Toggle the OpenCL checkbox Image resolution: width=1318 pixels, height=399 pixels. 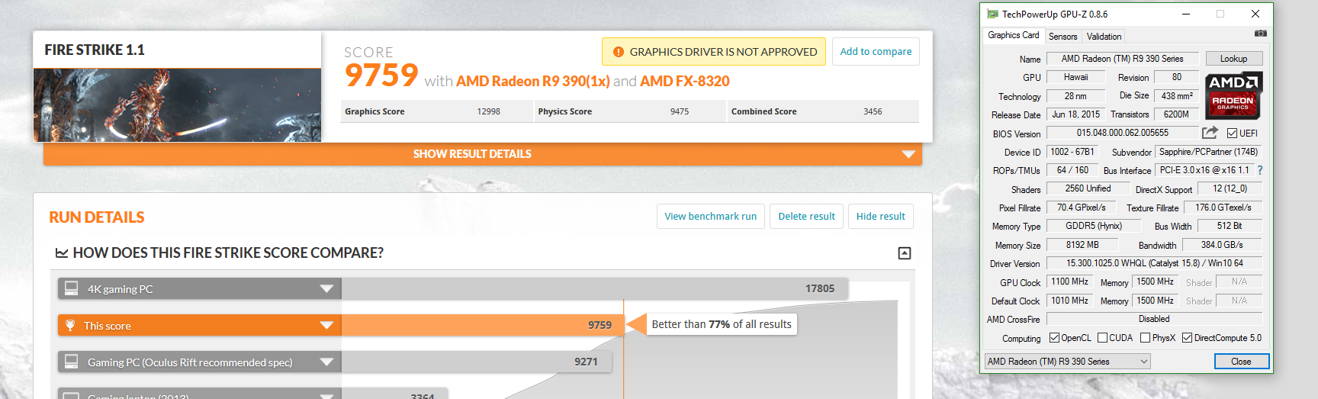pos(1054,338)
